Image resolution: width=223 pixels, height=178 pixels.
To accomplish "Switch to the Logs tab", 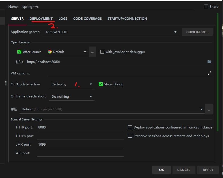I will [x=63, y=19].
